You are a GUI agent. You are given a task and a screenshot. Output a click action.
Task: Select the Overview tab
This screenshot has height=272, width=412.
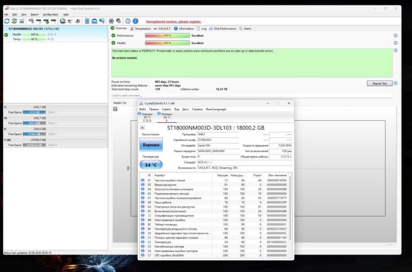tap(119, 28)
